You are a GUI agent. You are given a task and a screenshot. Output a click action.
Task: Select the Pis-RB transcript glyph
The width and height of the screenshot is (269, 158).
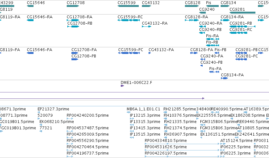[x=212, y=45]
